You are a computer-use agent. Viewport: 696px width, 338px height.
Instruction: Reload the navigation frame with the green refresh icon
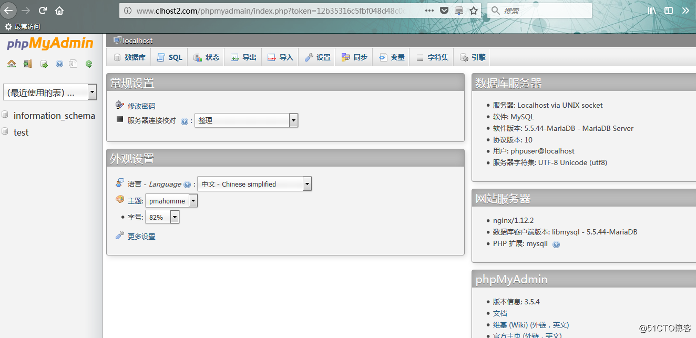click(89, 64)
